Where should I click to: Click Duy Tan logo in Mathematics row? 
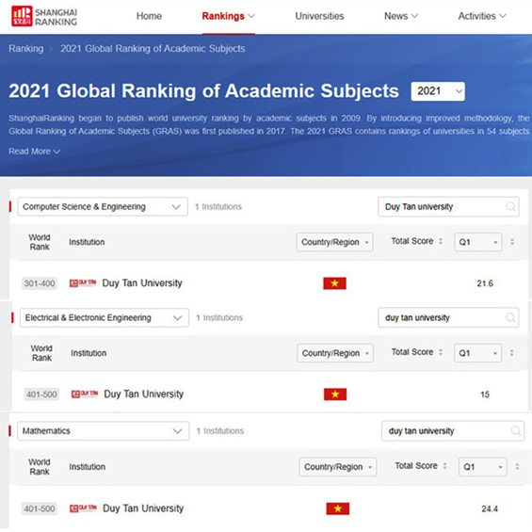83,508
